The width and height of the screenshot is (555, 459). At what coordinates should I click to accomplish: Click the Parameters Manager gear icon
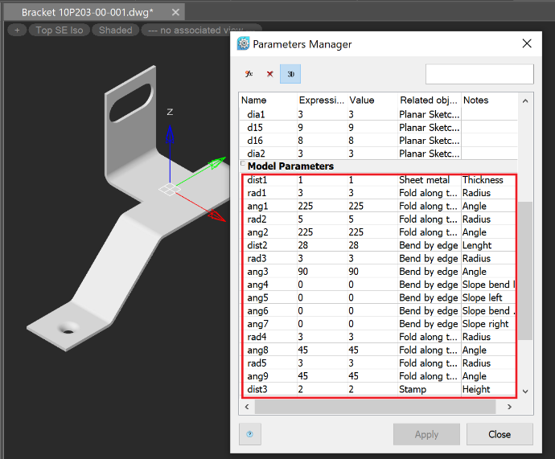pos(244,44)
